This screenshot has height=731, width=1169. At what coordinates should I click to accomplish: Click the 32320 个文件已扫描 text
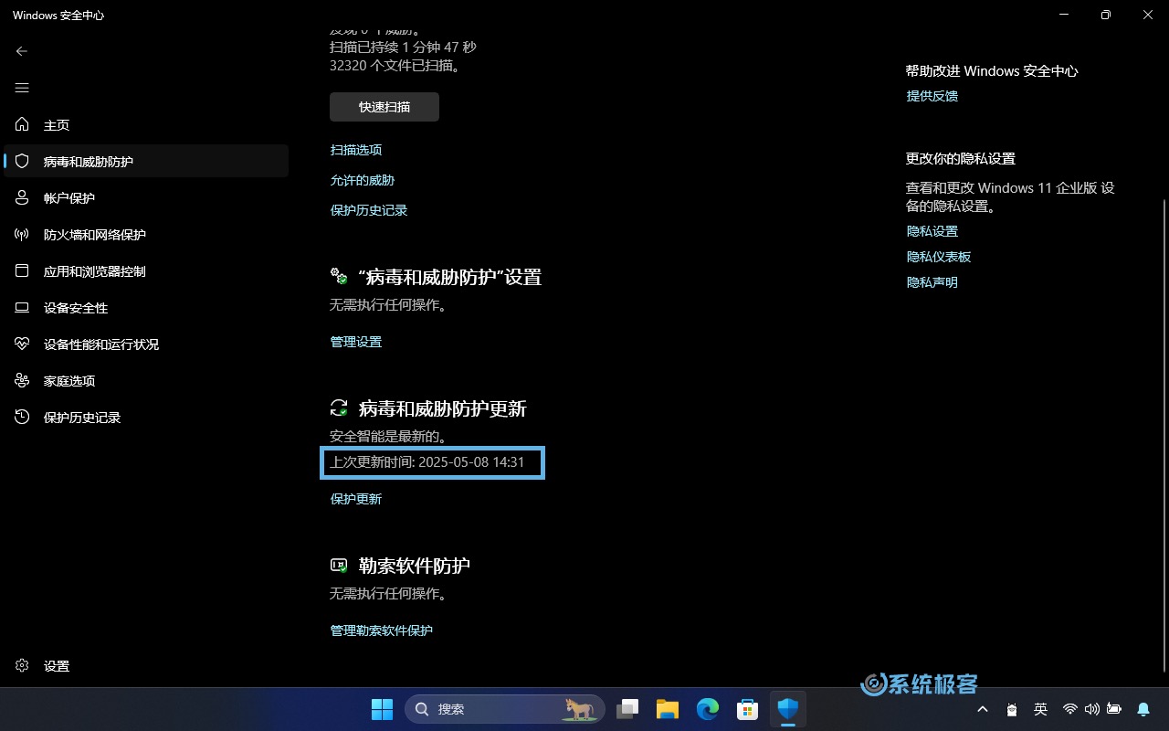[x=395, y=66]
